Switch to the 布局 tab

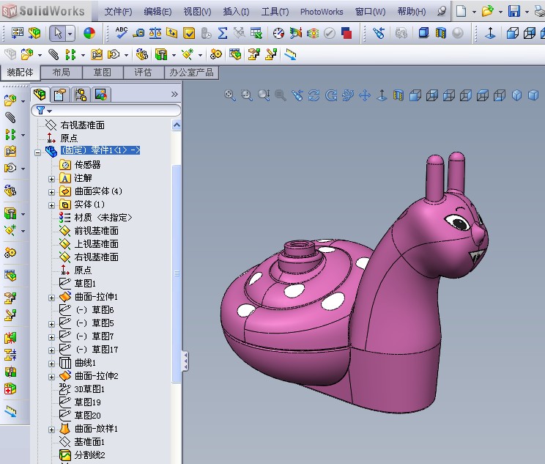(62, 73)
